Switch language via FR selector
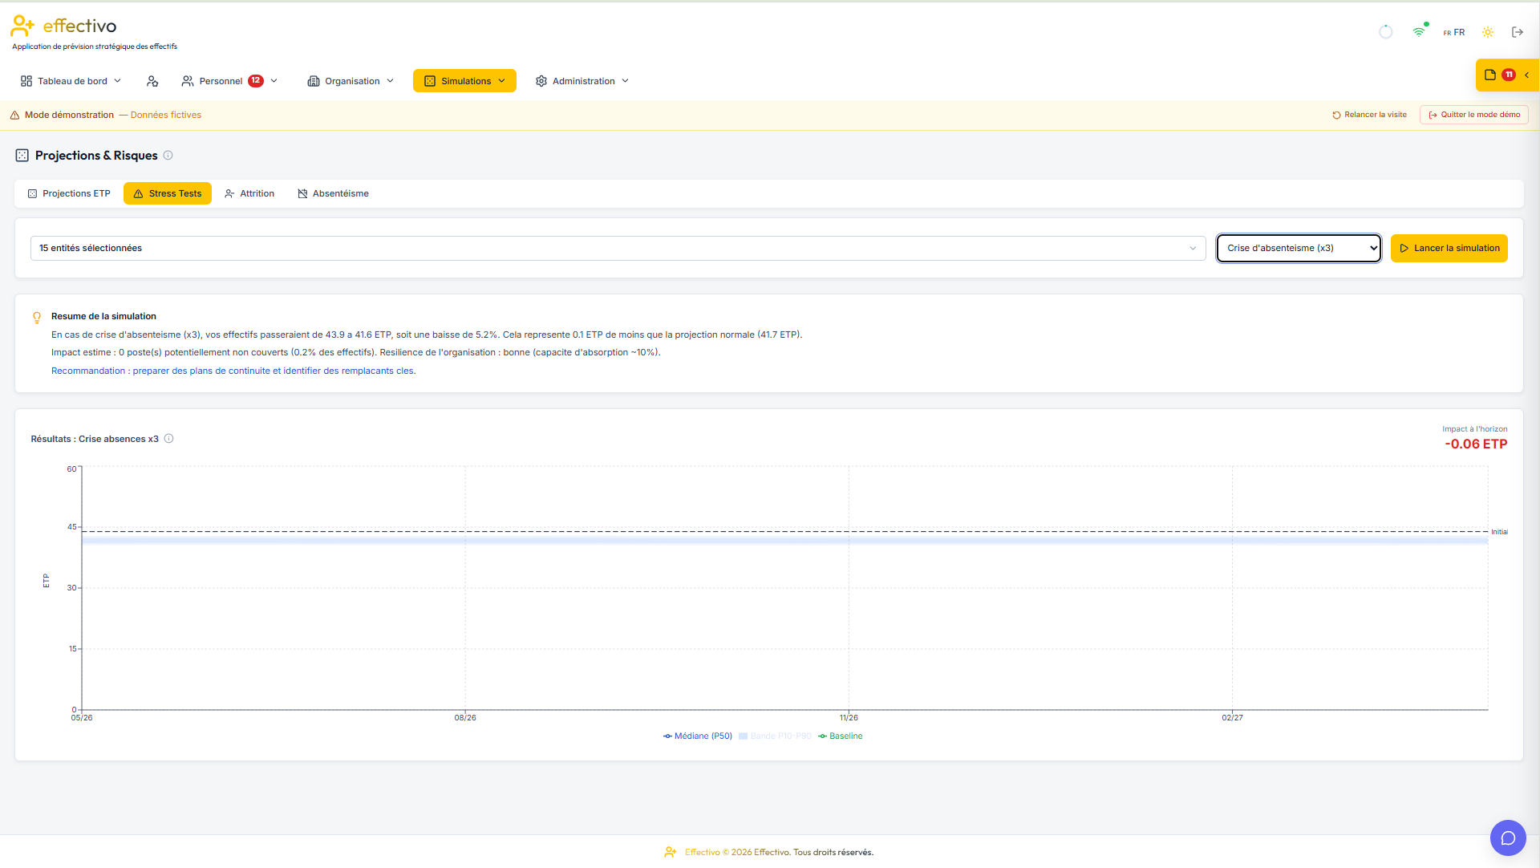This screenshot has height=868, width=1540. tap(1454, 33)
